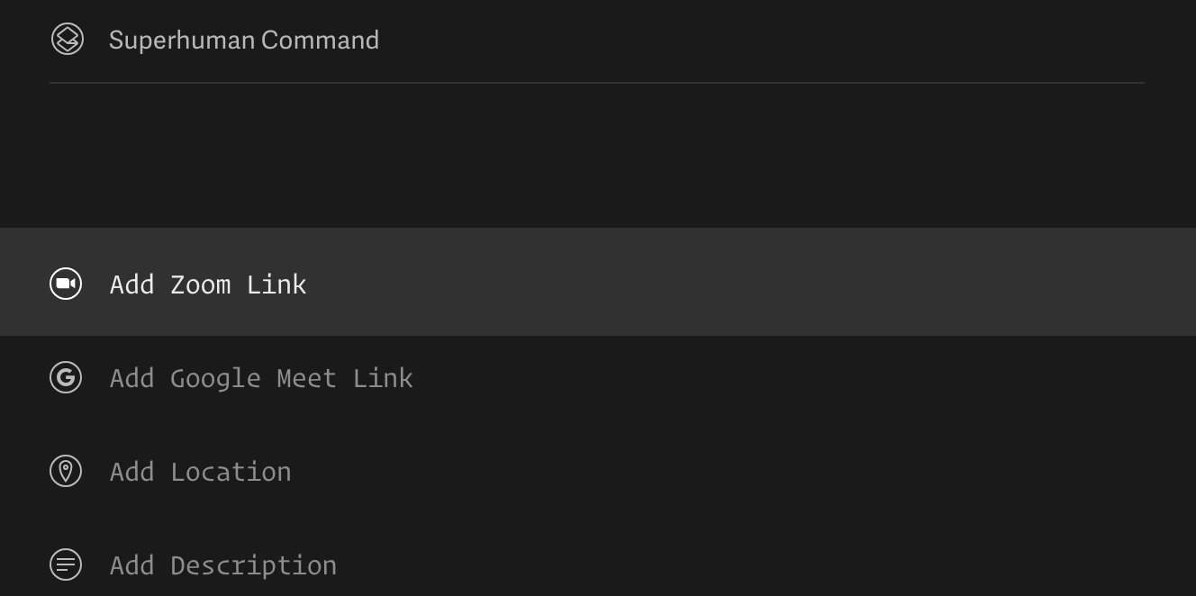
Task: Click the Google G icon
Action: coord(66,378)
